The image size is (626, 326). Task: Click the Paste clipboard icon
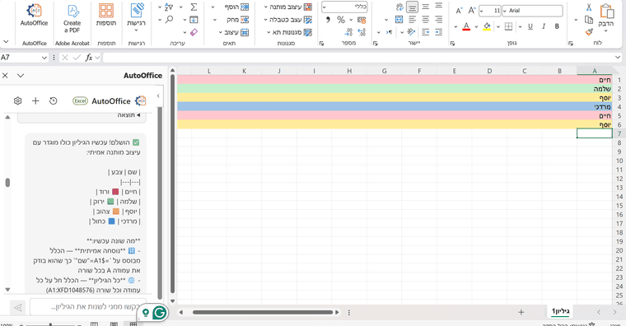pos(606,12)
